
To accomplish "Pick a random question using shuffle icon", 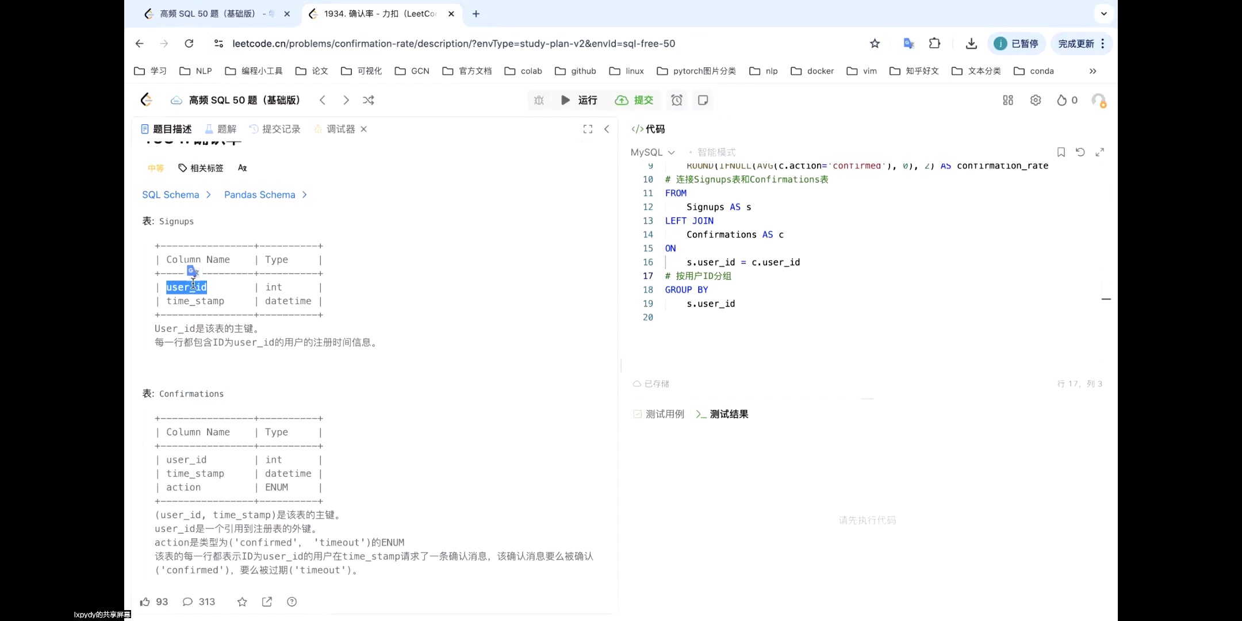I will point(368,99).
